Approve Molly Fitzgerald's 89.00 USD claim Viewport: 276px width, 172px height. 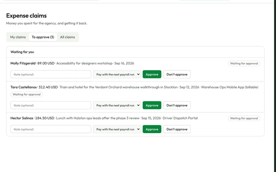pyautogui.click(x=152, y=74)
